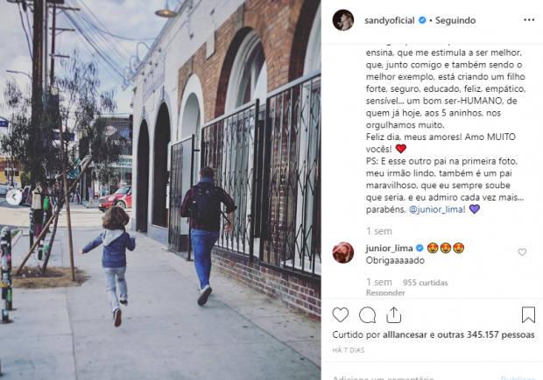
Task: View the 955 curtidas on the comment
Action: click(426, 283)
